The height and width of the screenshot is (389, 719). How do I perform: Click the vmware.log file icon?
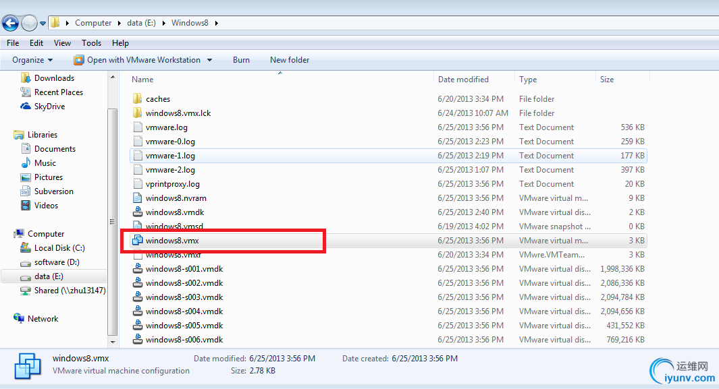click(138, 127)
